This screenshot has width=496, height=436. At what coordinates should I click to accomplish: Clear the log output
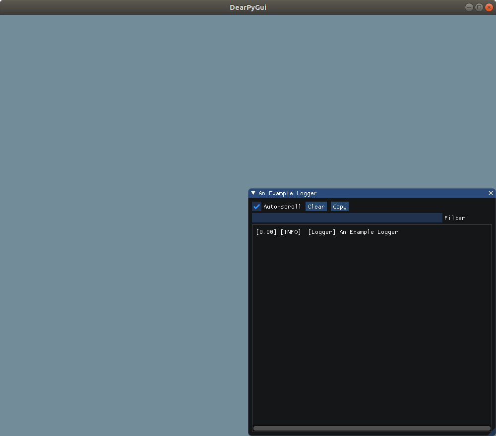click(316, 207)
